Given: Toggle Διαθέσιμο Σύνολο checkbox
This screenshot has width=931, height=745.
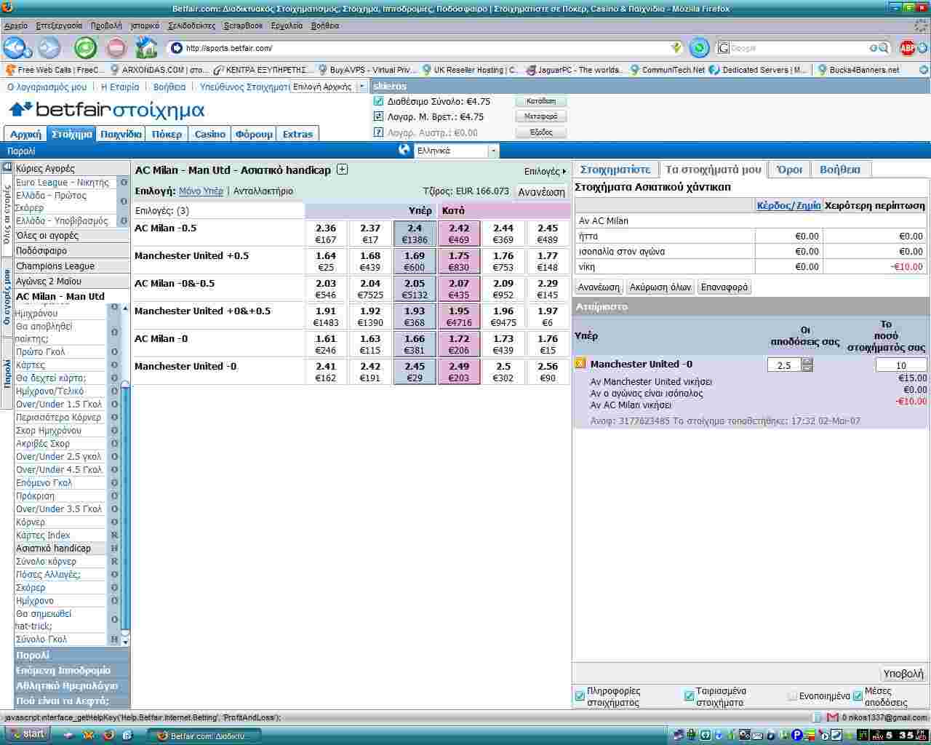Looking at the screenshot, I should coord(378,101).
